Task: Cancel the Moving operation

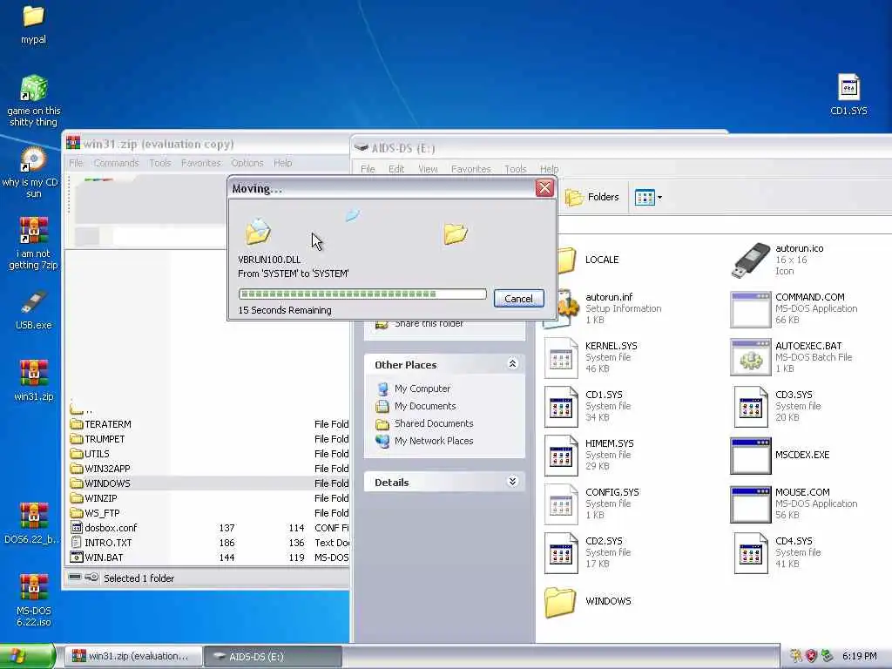Action: (x=519, y=298)
